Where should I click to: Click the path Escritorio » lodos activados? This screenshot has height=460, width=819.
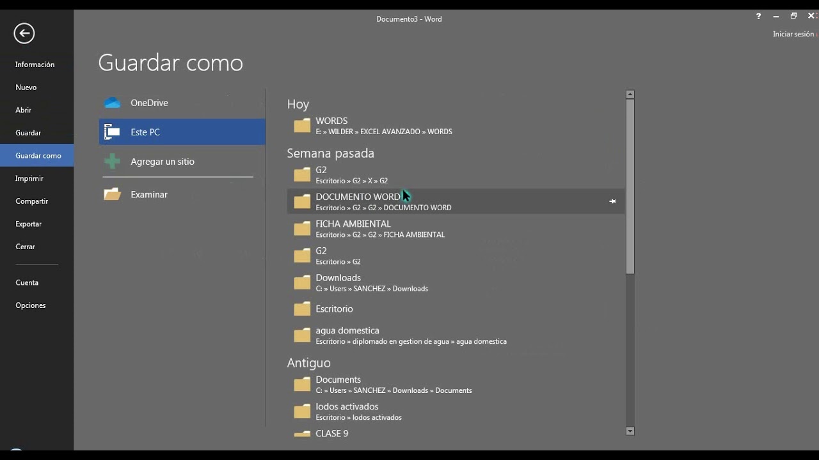359,418
